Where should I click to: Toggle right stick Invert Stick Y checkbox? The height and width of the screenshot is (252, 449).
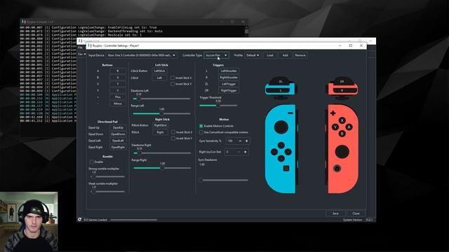[173, 139]
